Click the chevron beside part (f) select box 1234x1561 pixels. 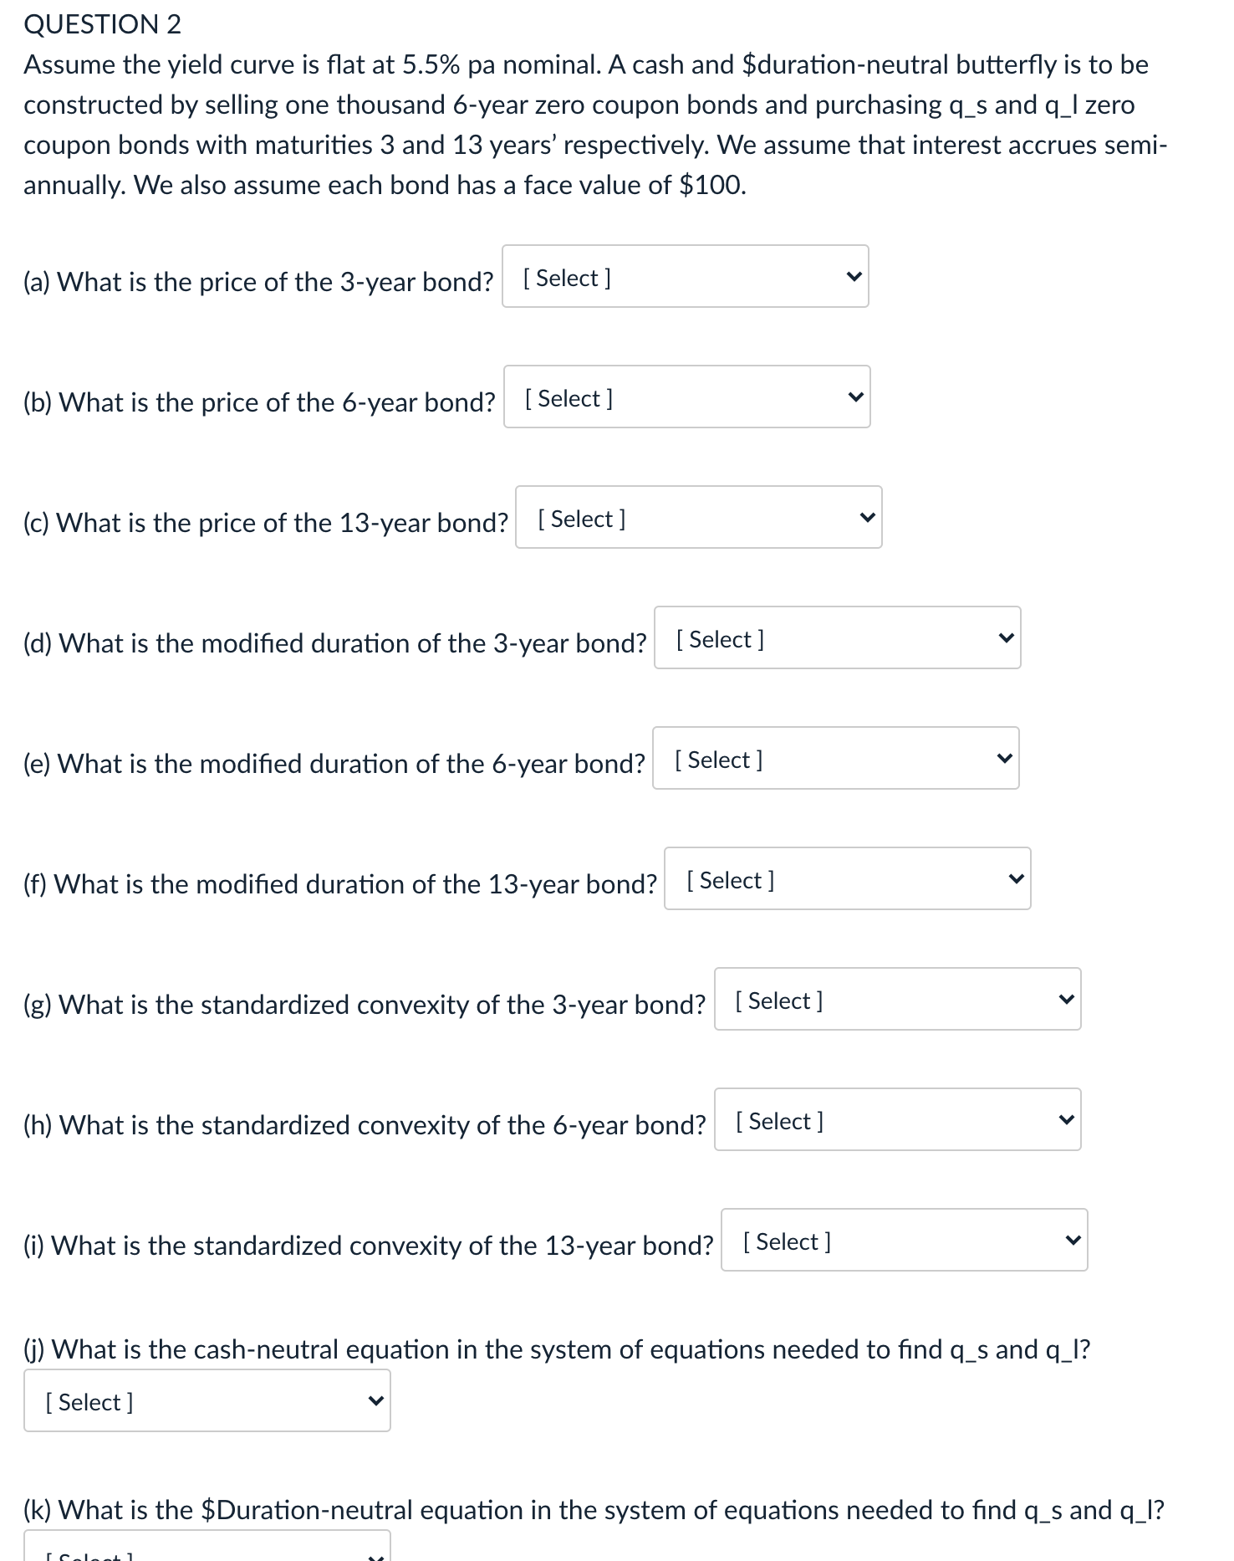pos(1016,878)
